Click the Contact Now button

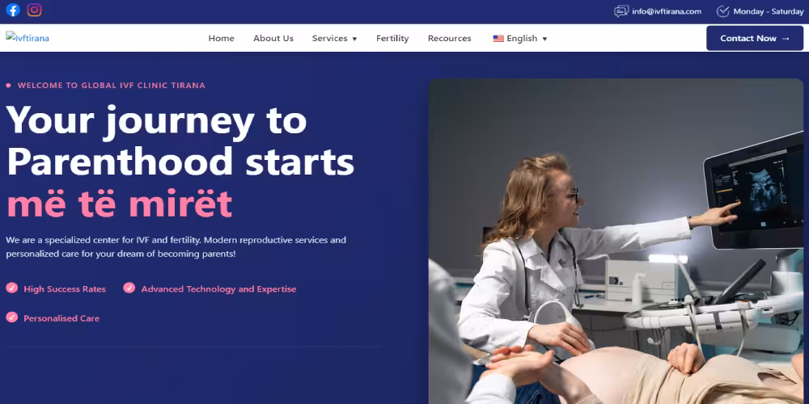754,38
